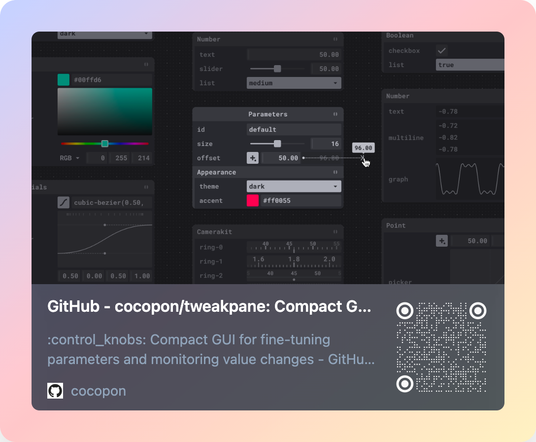Image resolution: width=536 pixels, height=442 pixels.
Task: Click the slider value field showing 50.00
Action: pyautogui.click(x=326, y=69)
